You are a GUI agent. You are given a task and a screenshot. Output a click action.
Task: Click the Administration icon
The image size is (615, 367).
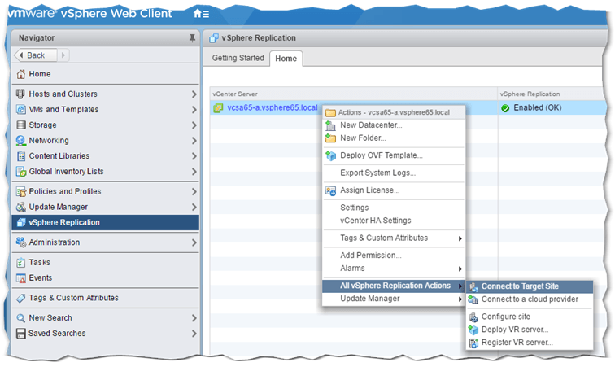pos(21,242)
